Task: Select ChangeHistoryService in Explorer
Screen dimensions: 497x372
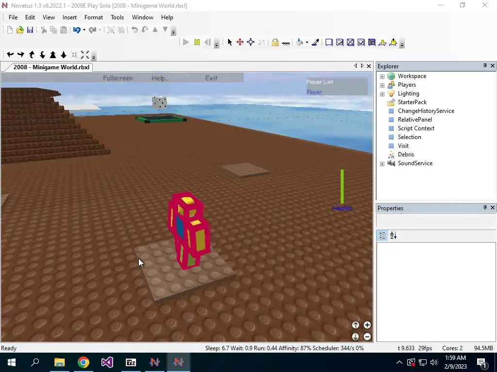Action: coord(426,111)
